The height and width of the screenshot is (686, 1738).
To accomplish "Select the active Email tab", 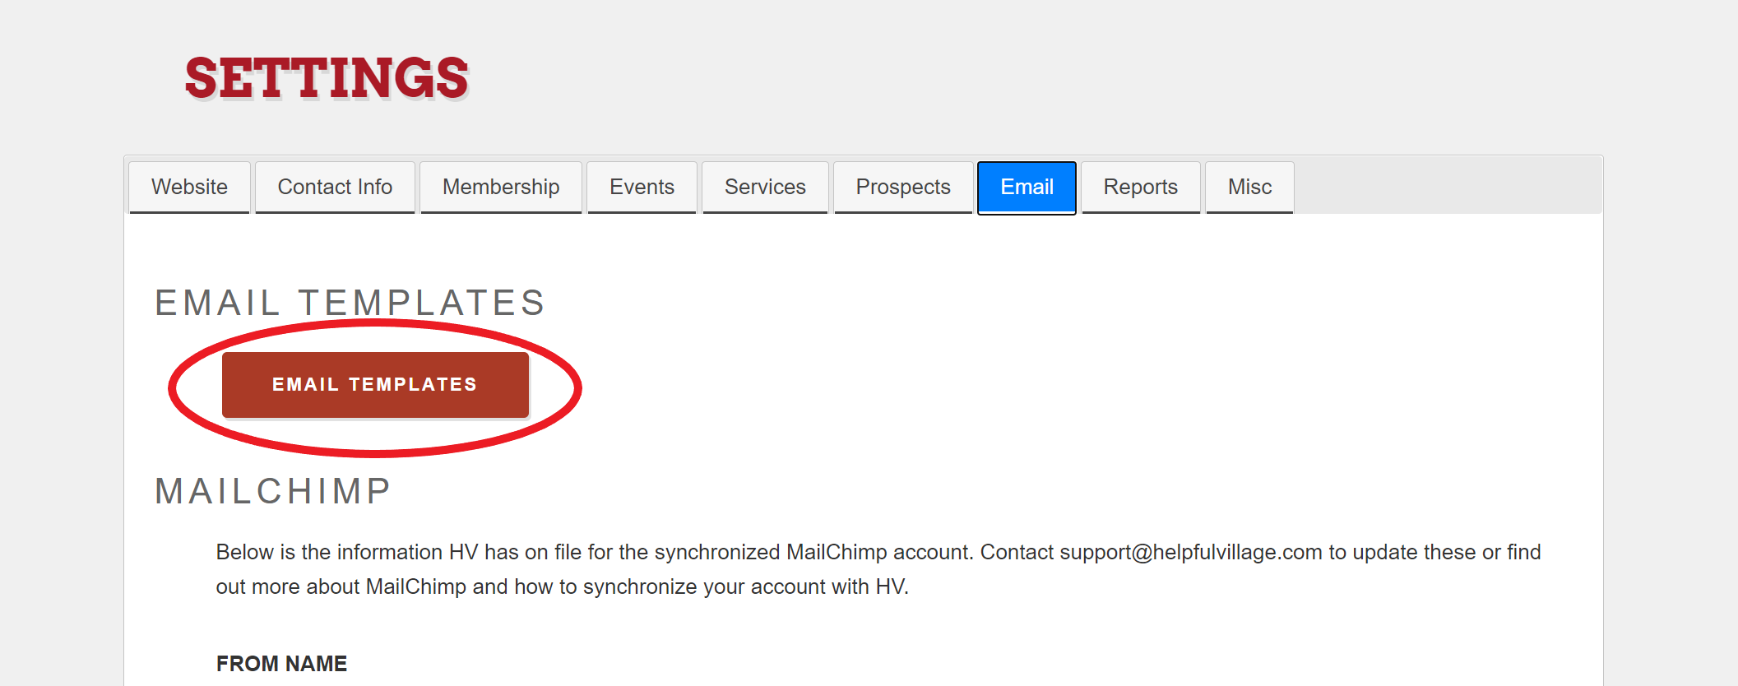I will pyautogui.click(x=1027, y=188).
